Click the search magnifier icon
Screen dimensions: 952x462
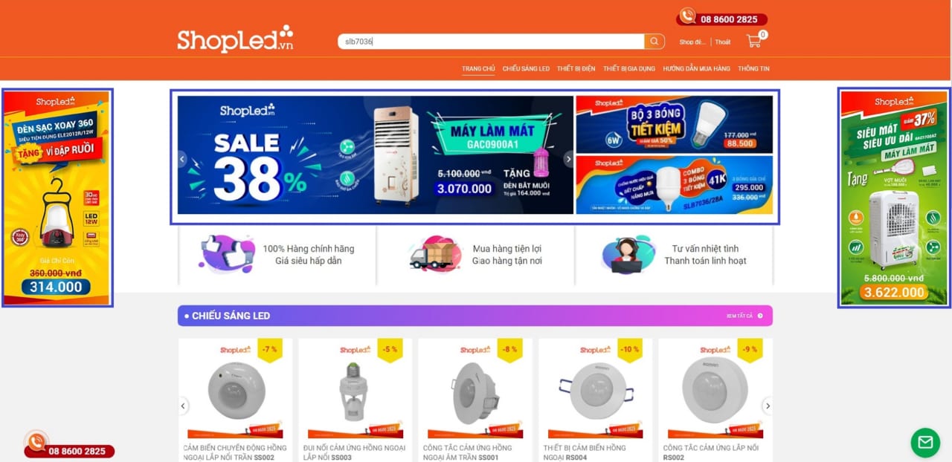pyautogui.click(x=654, y=42)
